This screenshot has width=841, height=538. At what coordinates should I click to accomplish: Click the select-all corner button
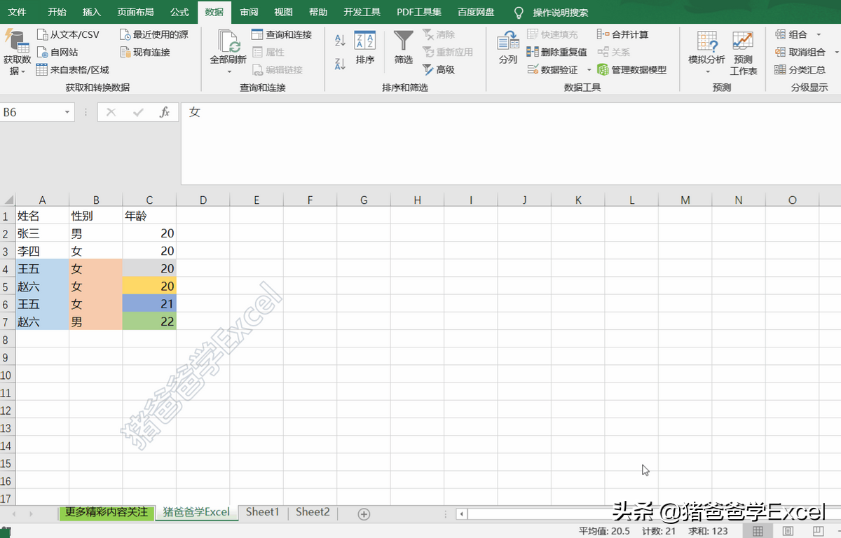[x=8, y=200]
